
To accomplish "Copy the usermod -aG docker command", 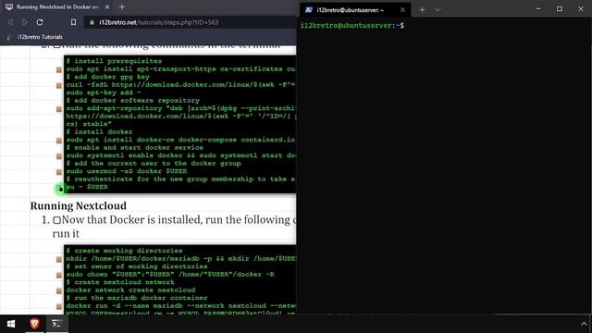I will click(x=59, y=172).
